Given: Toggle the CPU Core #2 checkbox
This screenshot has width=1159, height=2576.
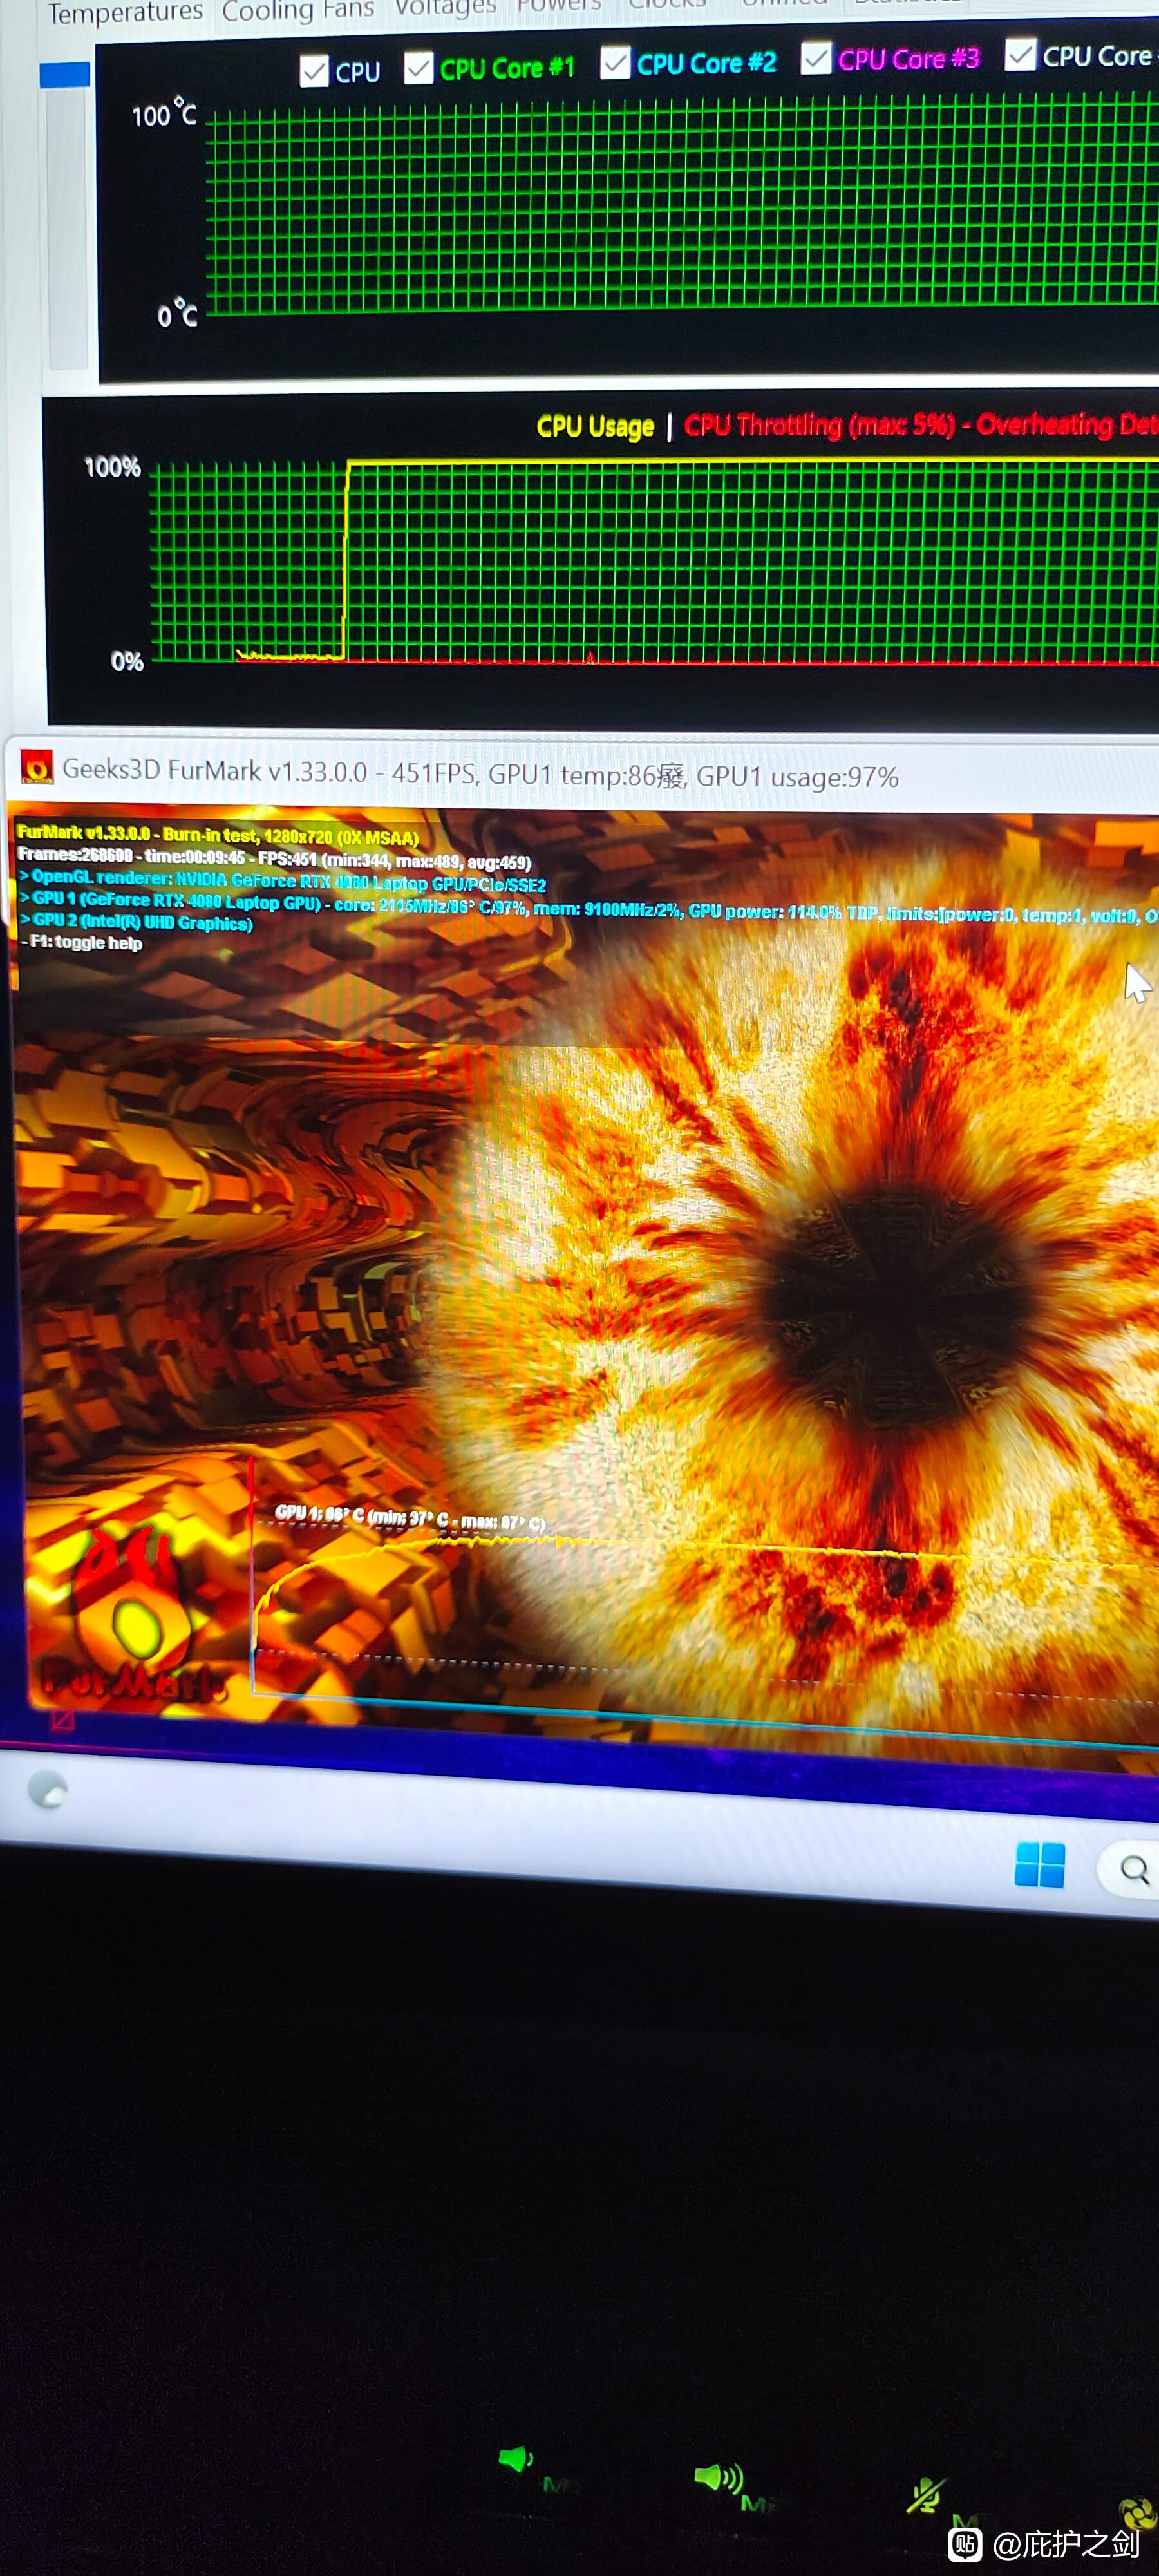Looking at the screenshot, I should [615, 63].
